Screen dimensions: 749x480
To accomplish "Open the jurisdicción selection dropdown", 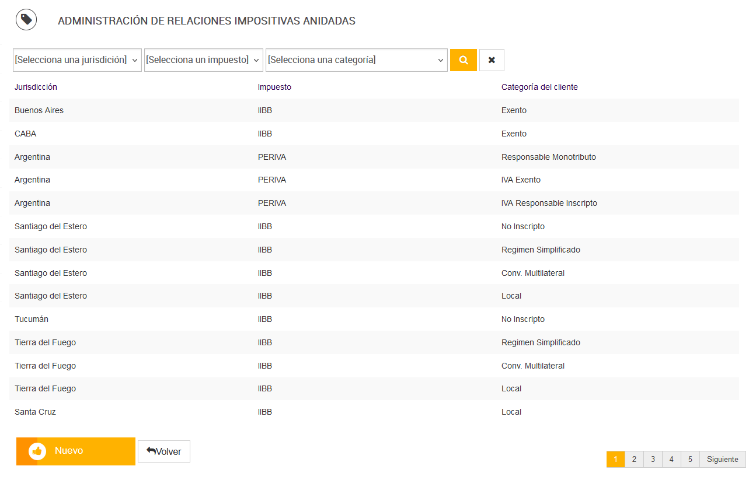I will point(77,60).
